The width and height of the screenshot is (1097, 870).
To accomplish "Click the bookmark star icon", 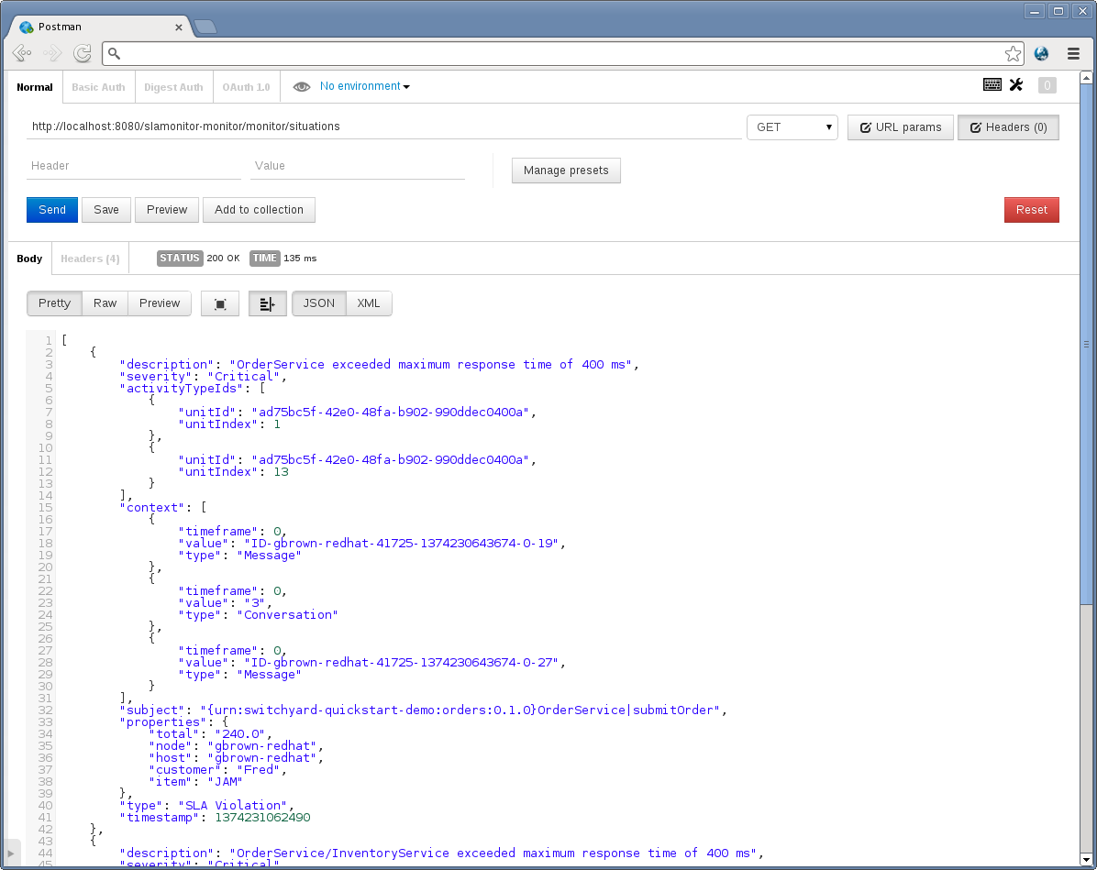I will (1013, 54).
